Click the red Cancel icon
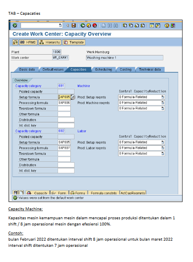193x262 pixels. (95, 25)
